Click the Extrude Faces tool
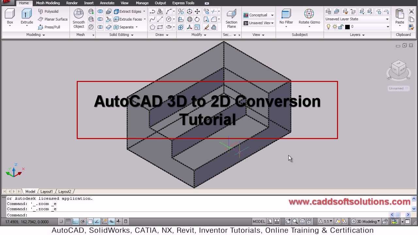 (x=128, y=19)
